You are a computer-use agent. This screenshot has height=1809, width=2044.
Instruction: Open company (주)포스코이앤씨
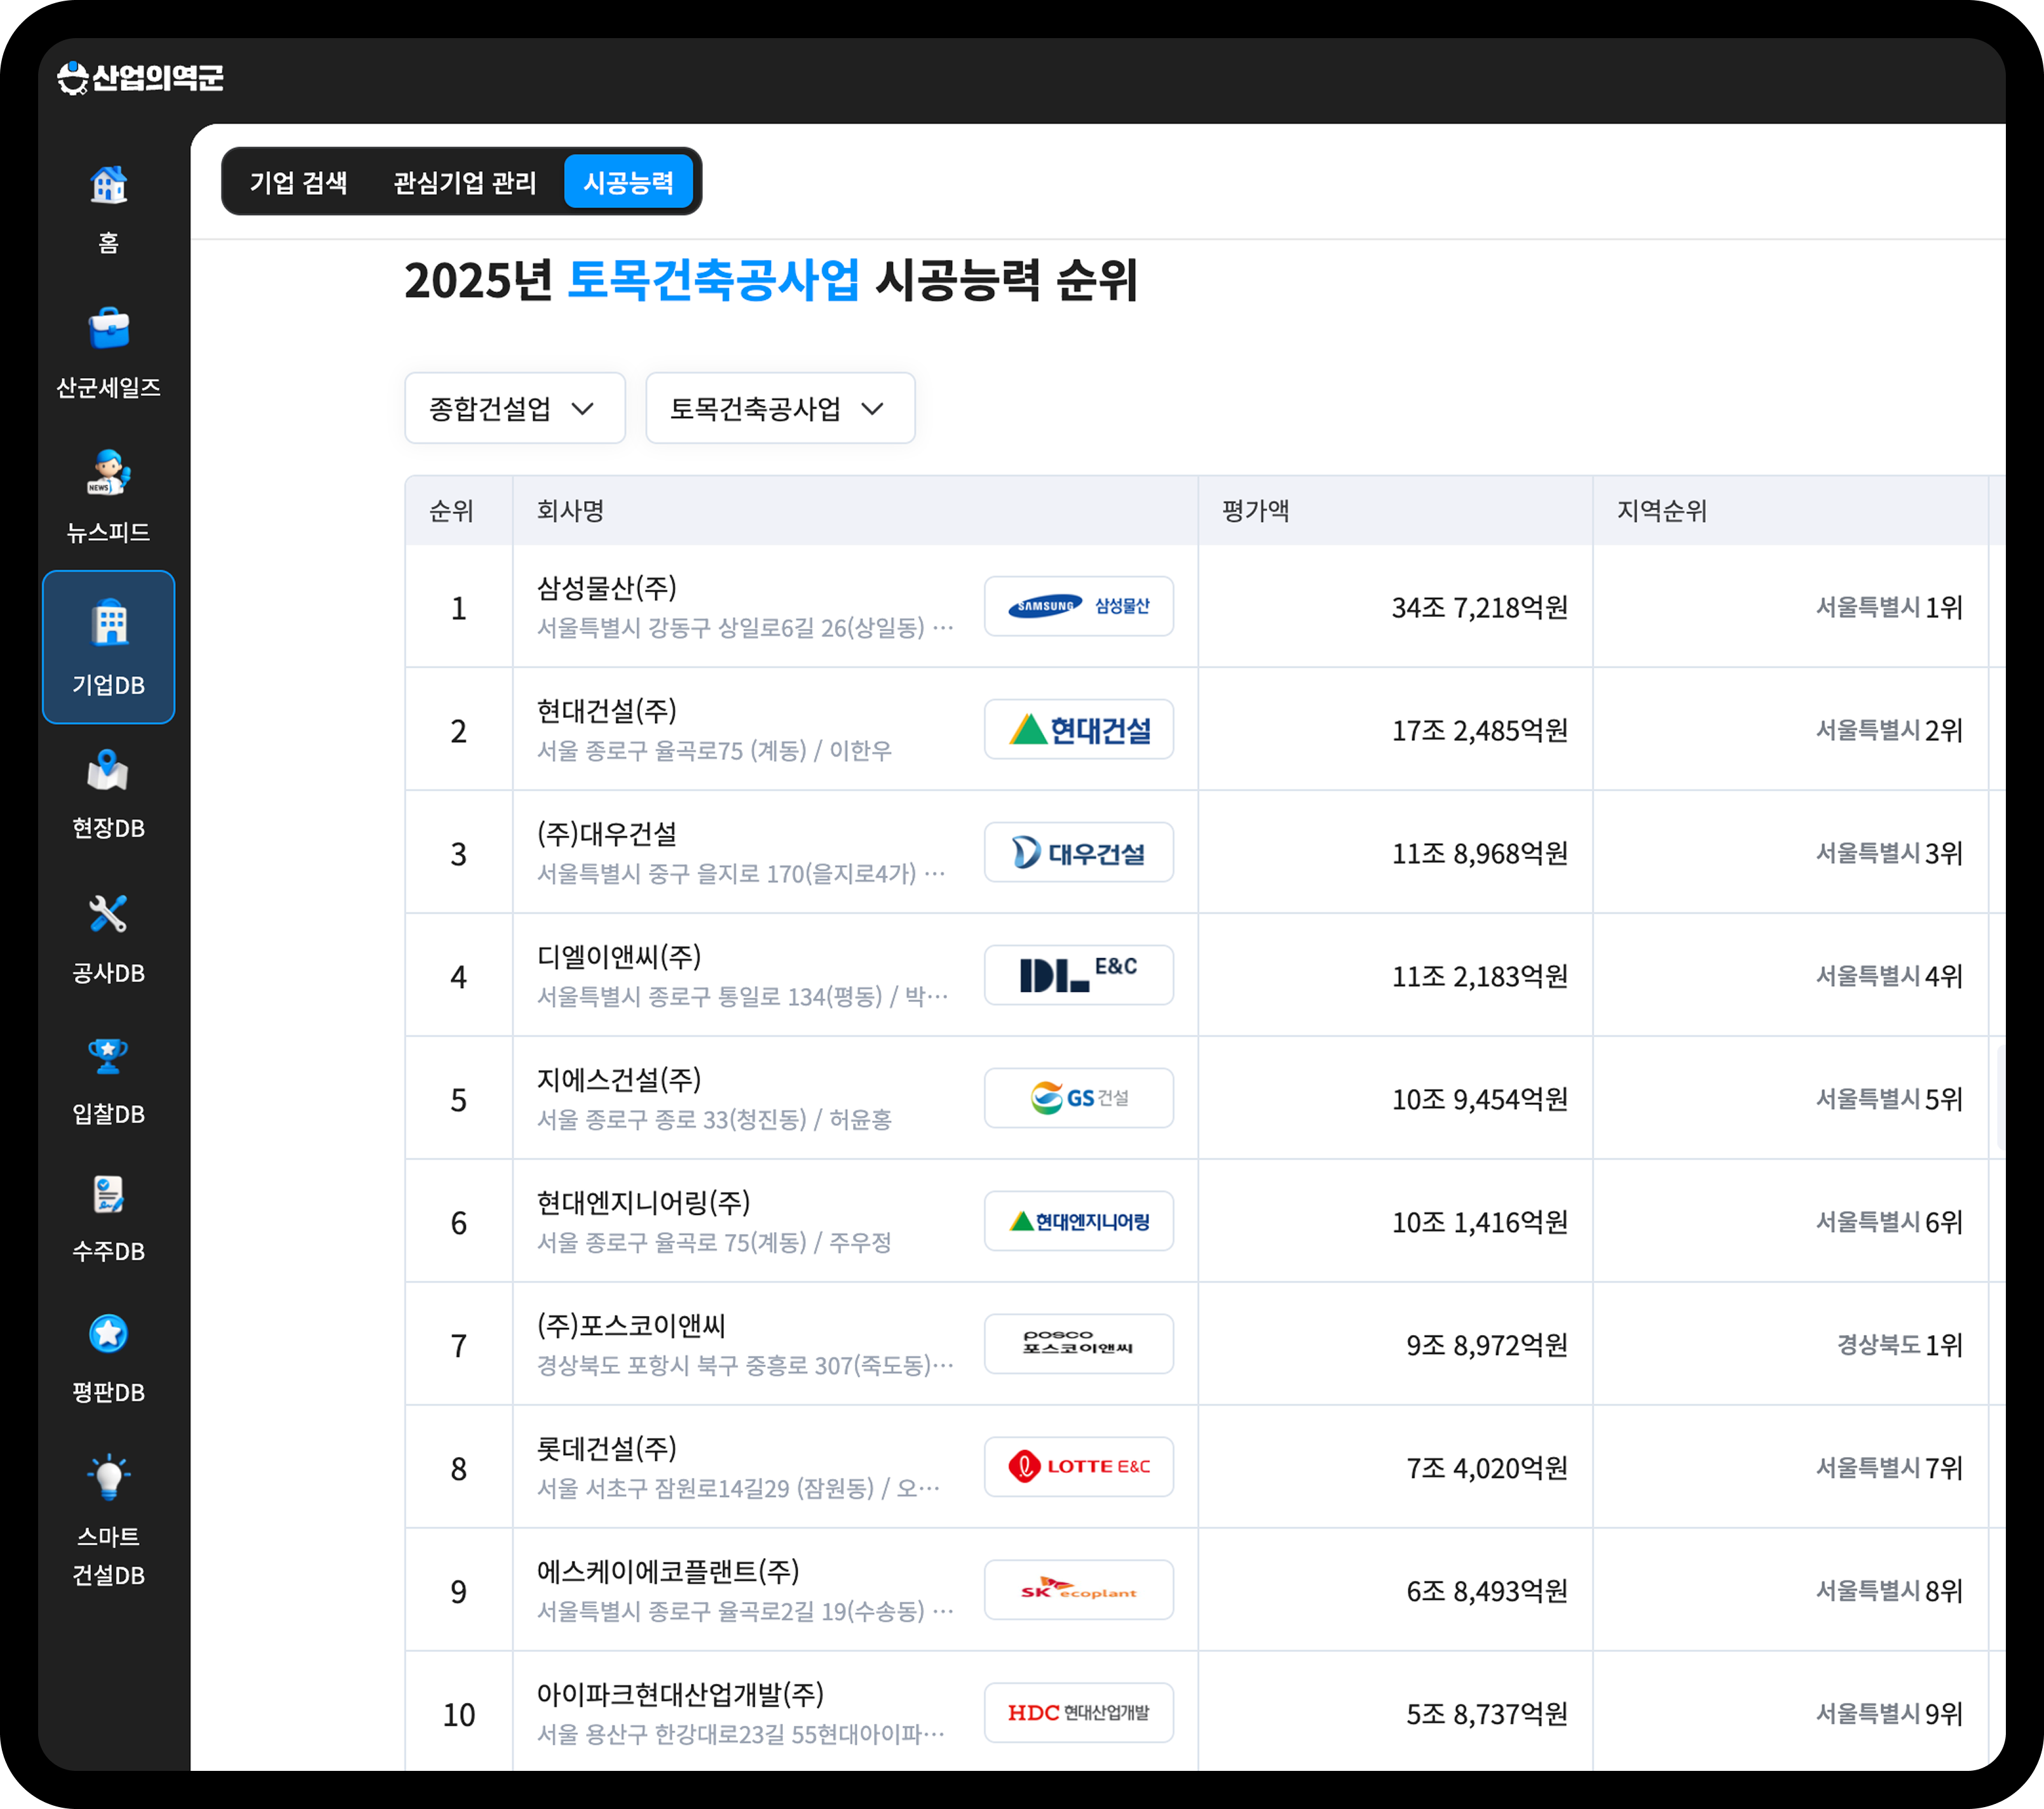pyautogui.click(x=631, y=1326)
